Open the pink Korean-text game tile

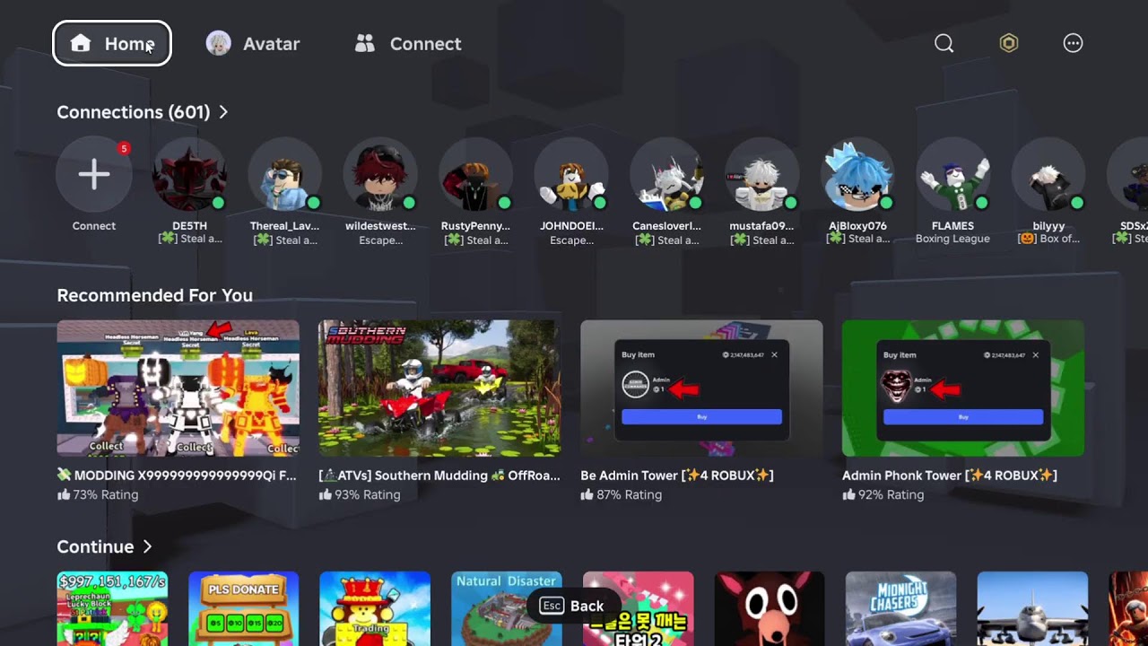click(x=639, y=608)
